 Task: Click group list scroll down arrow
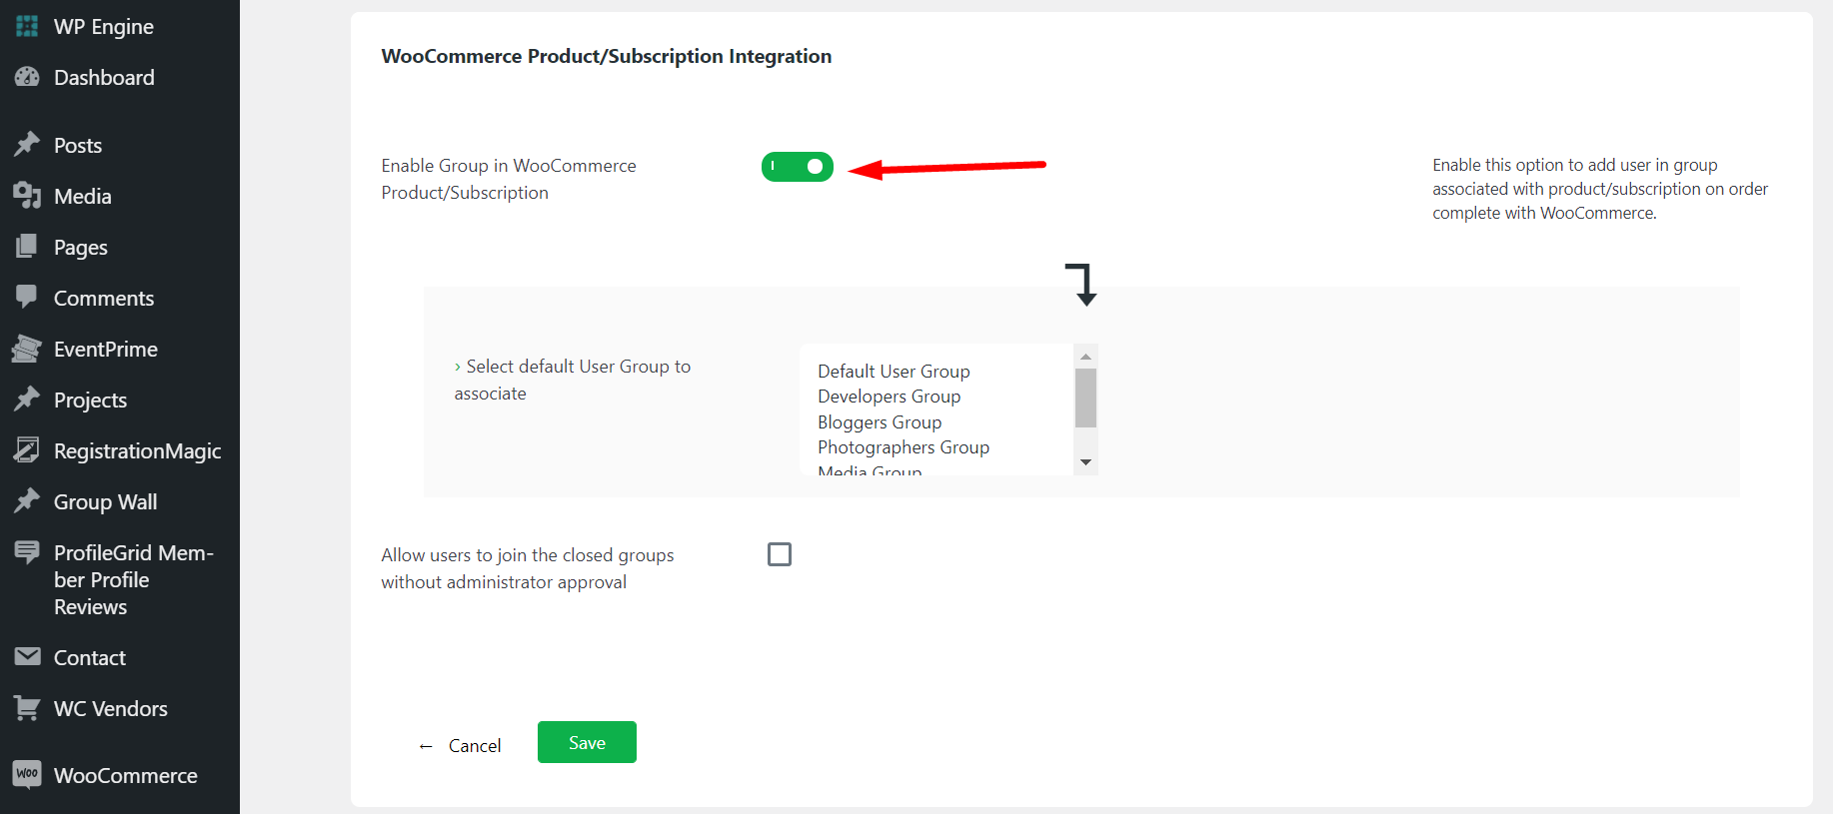(x=1085, y=462)
